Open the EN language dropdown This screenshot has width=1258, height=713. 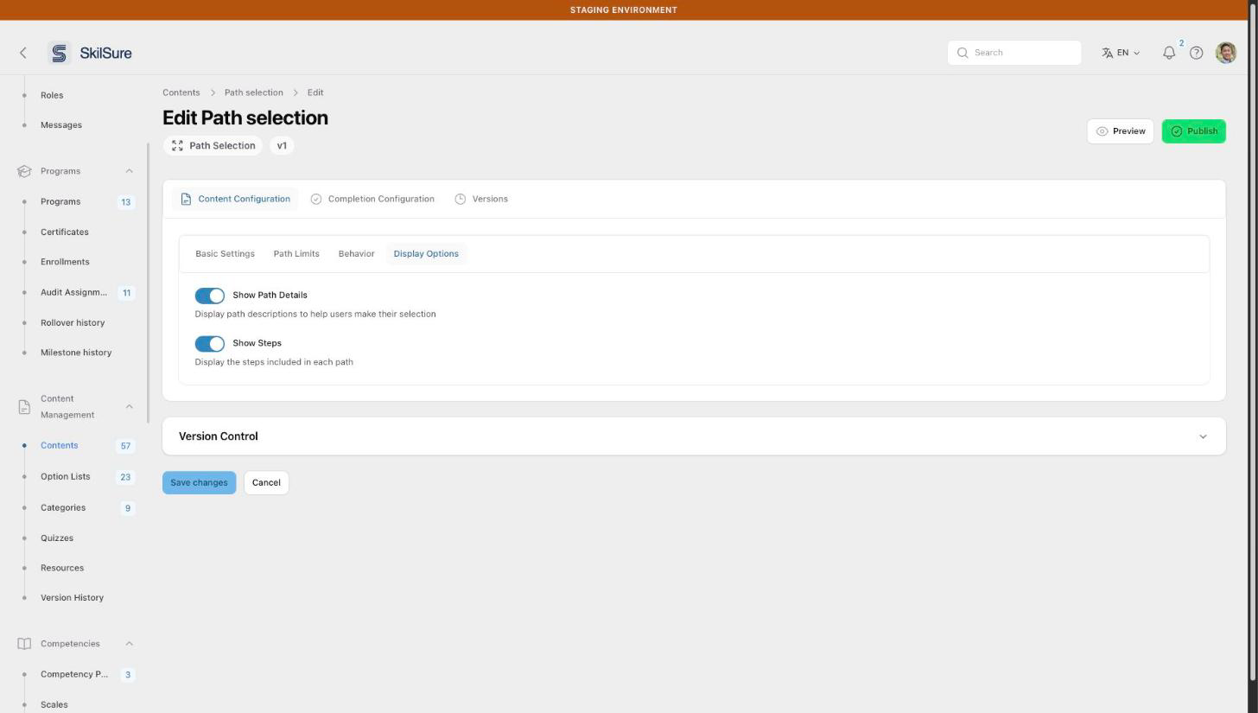click(1121, 53)
